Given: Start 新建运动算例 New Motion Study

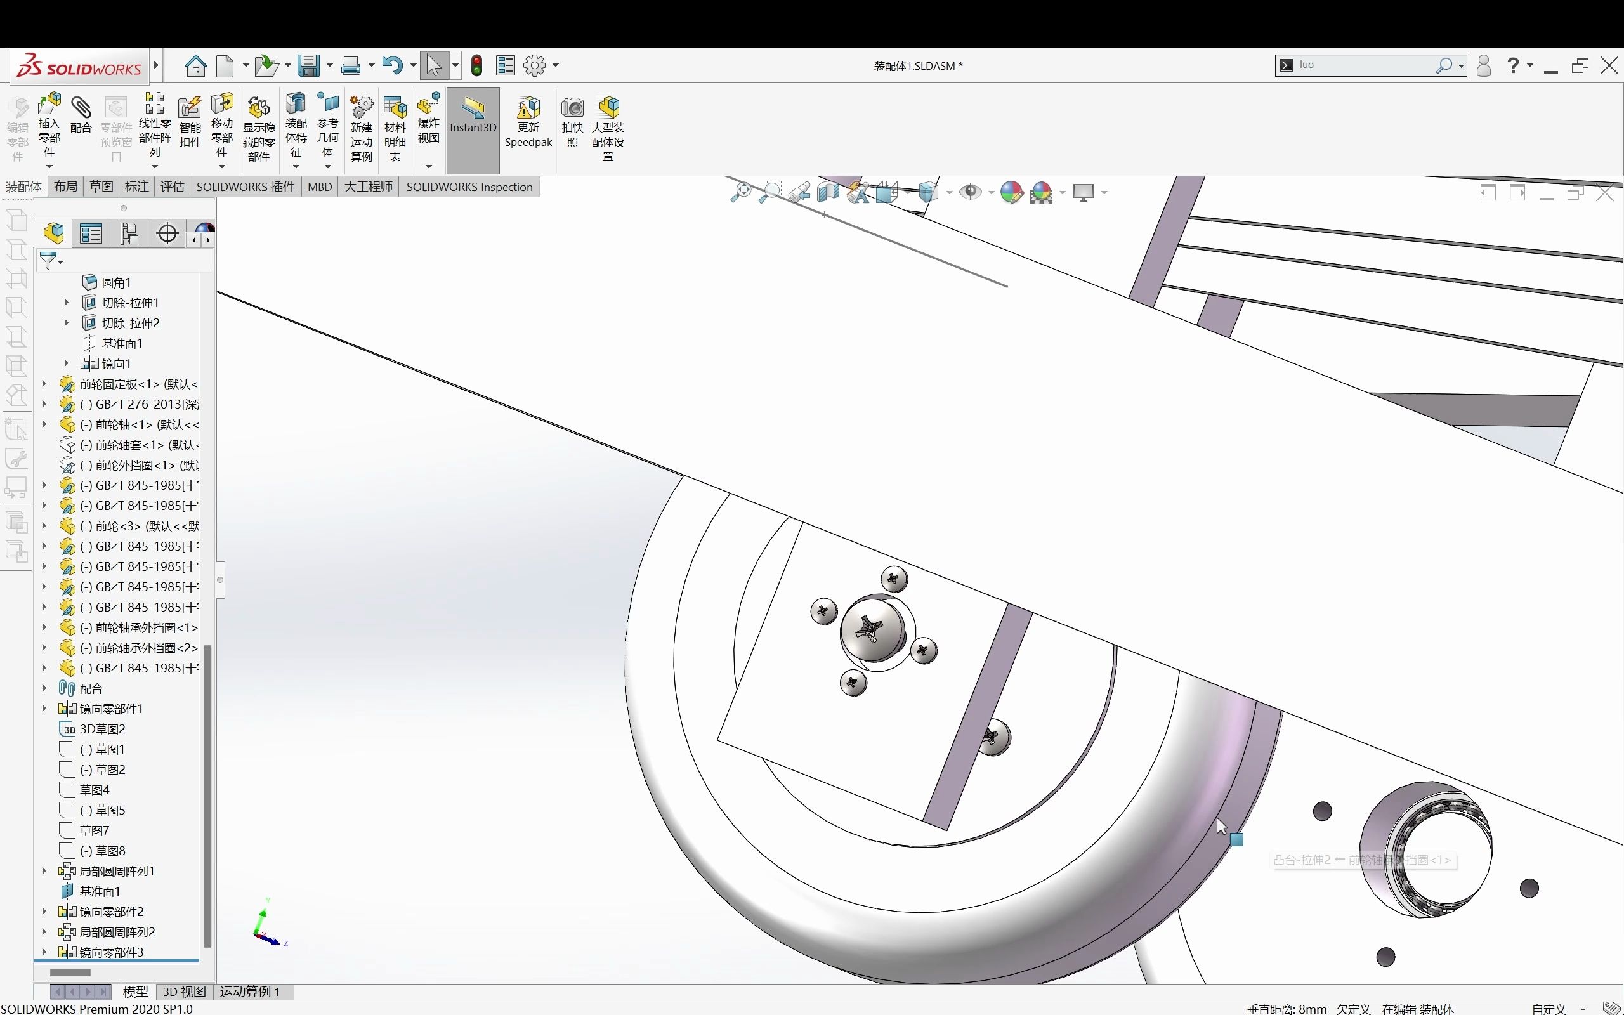Looking at the screenshot, I should (x=361, y=129).
